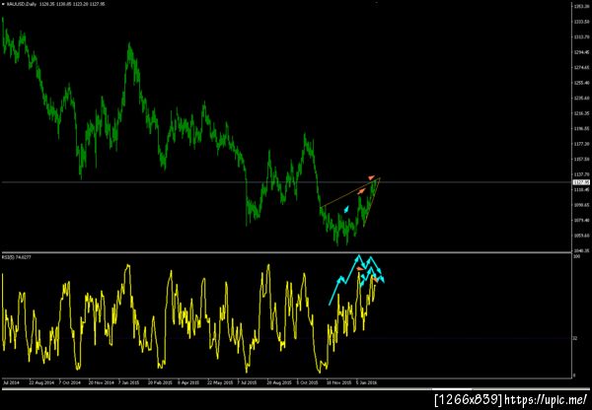Click the 1294.45 price scale label
The image size is (592, 410).
coord(582,52)
